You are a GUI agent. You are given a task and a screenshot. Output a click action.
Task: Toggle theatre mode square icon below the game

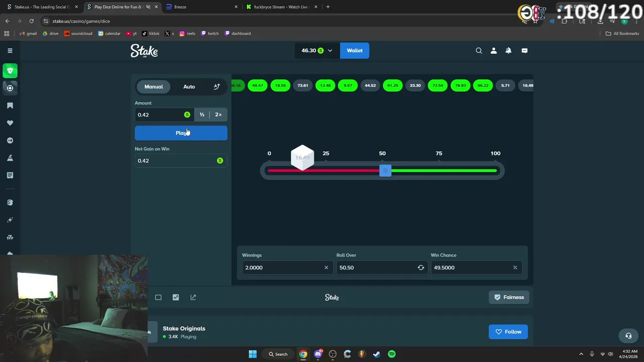(x=158, y=297)
